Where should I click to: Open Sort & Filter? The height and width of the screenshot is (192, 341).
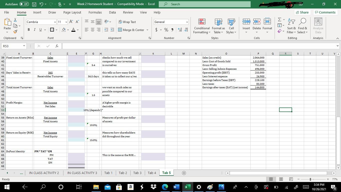[291, 26]
